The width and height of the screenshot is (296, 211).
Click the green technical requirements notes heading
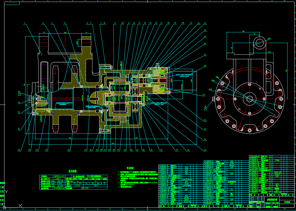coord(130,168)
